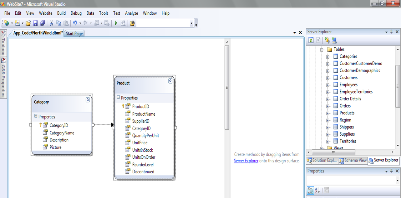Screen dimensions: 401x198
Task: Pin the Properties panel
Action: [x=392, y=171]
